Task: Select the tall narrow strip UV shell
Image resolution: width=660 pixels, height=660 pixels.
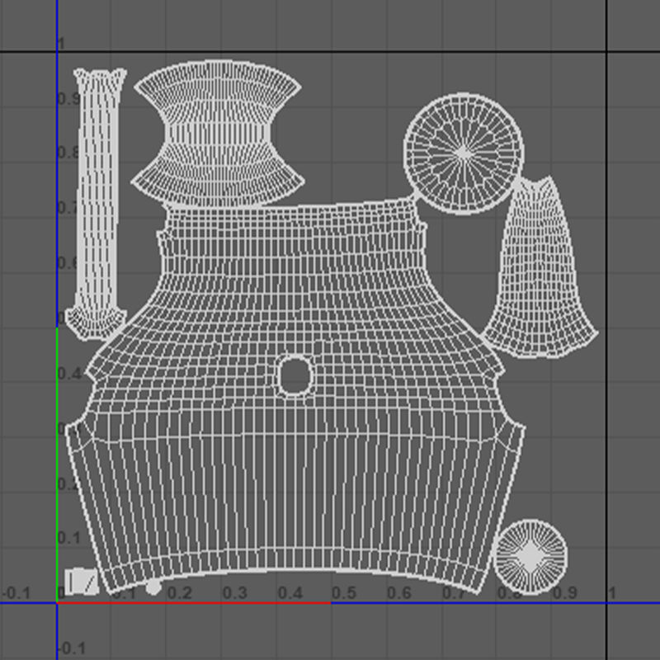Action: click(97, 204)
